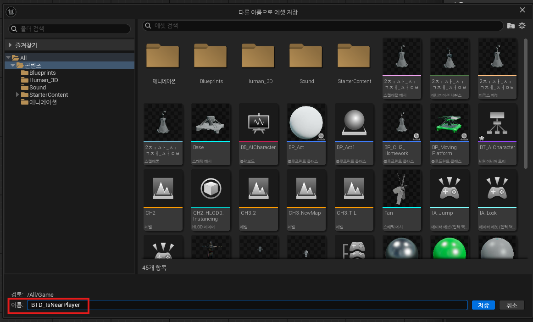Expand the 즐겨찾기 favorites section

[x=10, y=45]
